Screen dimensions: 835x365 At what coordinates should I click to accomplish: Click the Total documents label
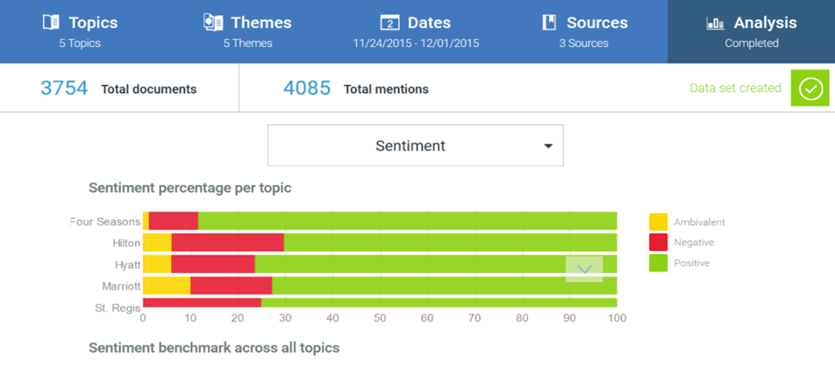149,90
